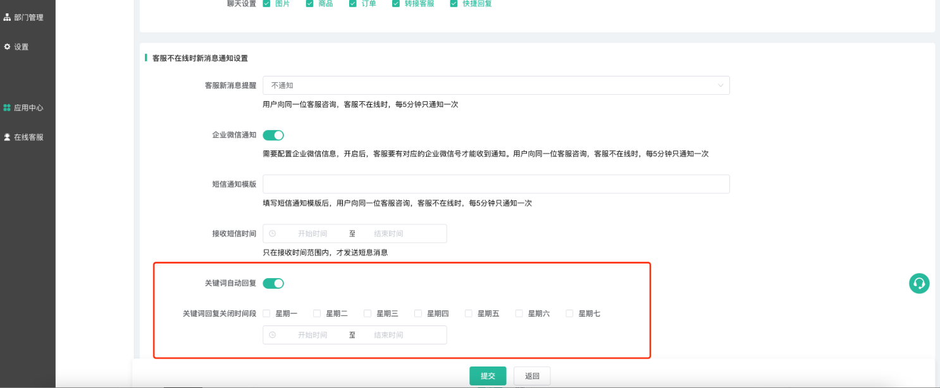Screen dimensions: 940x388
Task: Click the 在线客服 person icon
Action: [8, 137]
